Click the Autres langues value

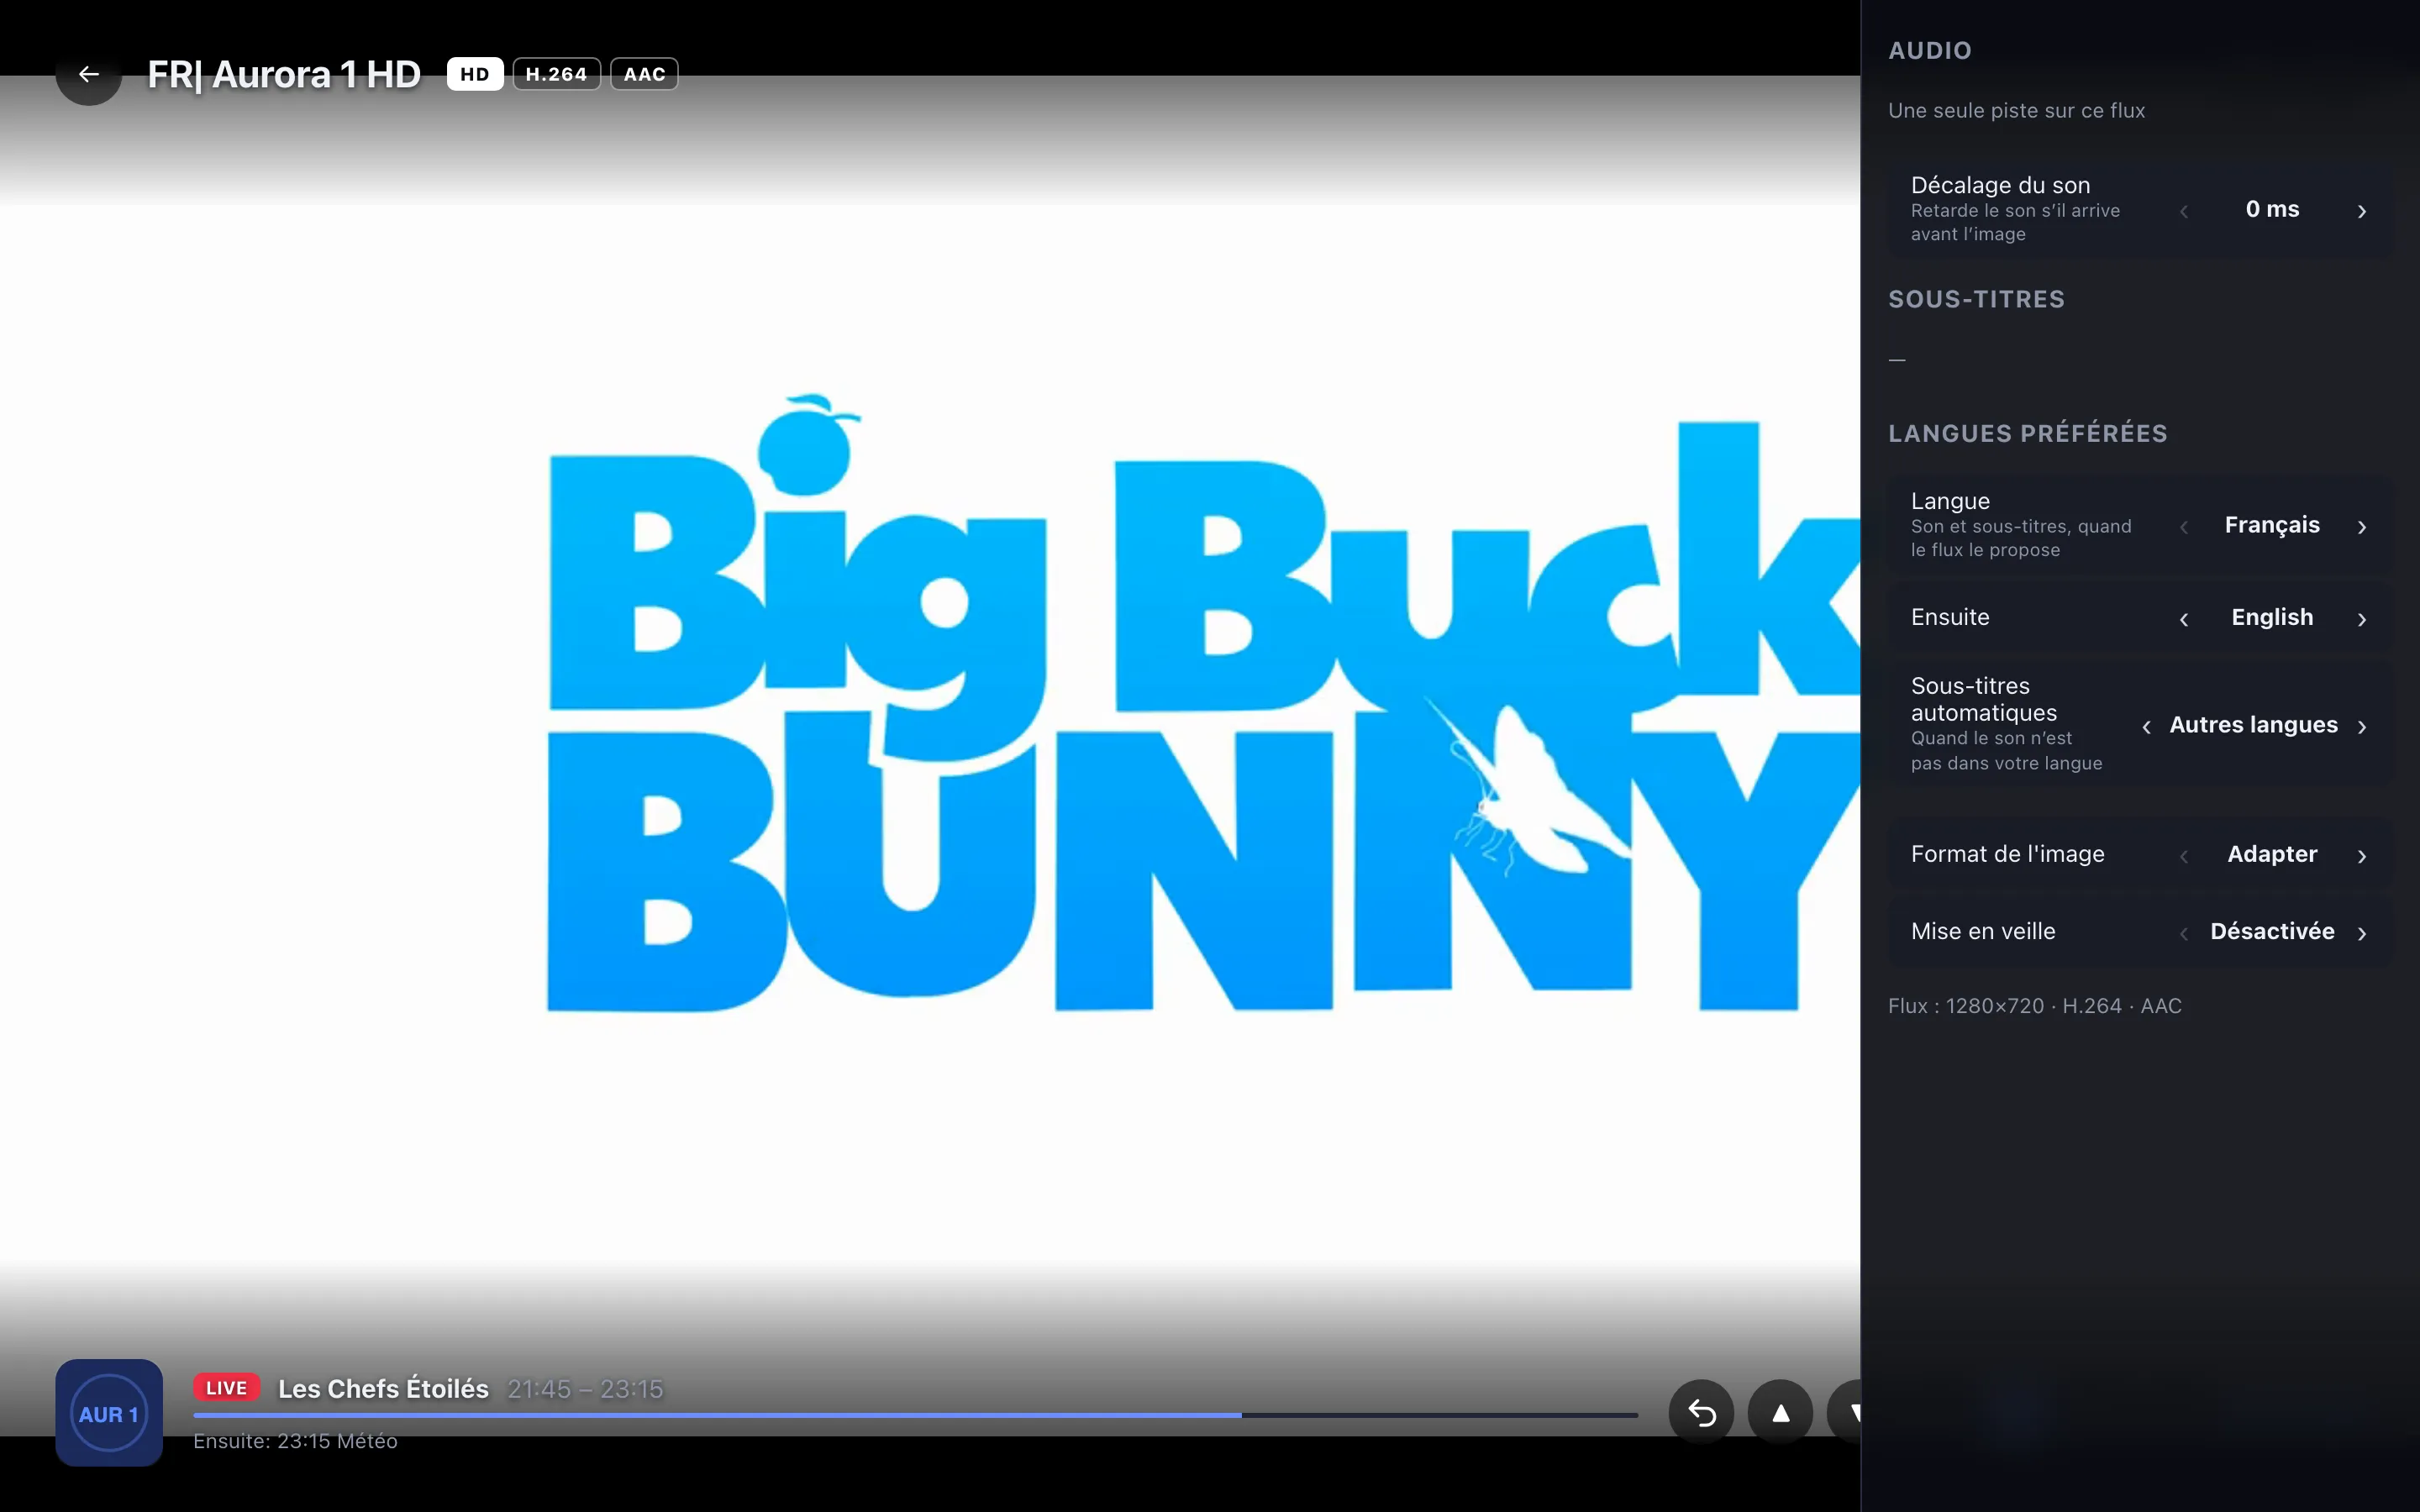(x=2253, y=725)
